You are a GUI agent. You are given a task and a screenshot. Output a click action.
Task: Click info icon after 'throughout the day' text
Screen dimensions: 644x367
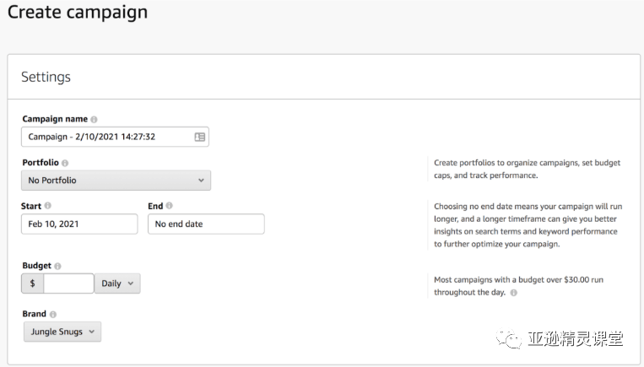point(514,293)
